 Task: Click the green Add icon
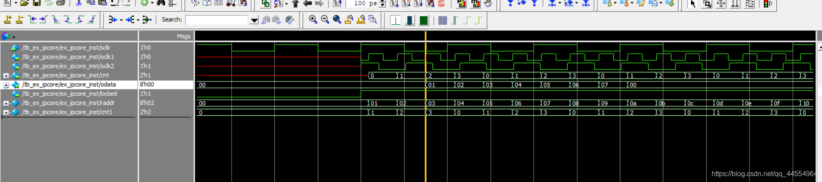144,3
